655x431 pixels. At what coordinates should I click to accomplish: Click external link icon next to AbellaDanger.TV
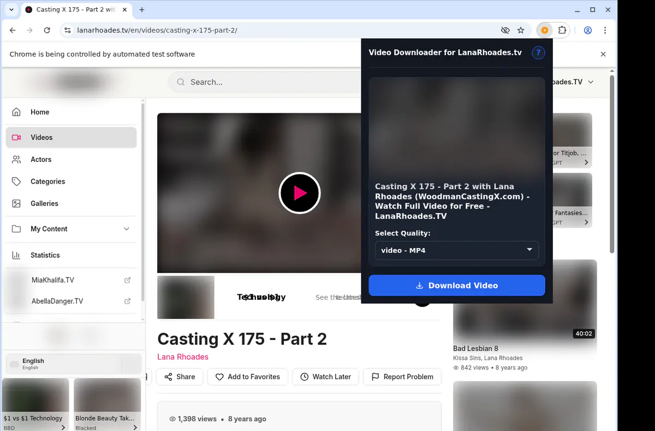(x=128, y=301)
